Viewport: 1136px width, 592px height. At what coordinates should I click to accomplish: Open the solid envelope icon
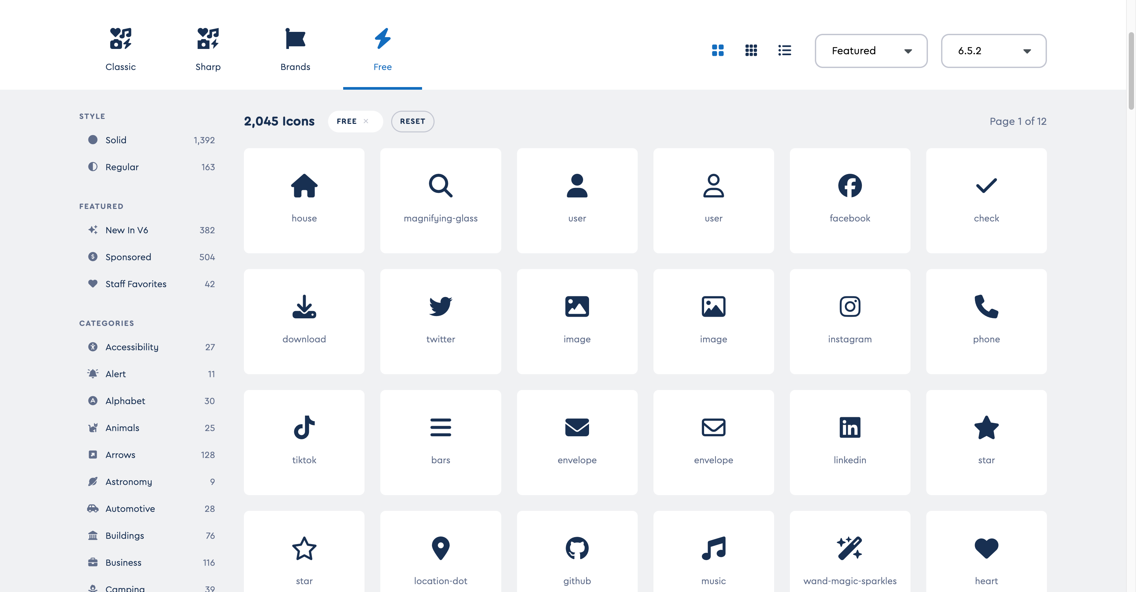[x=577, y=442]
